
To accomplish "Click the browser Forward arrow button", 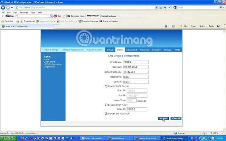I will pyautogui.click(x=8, y=8).
